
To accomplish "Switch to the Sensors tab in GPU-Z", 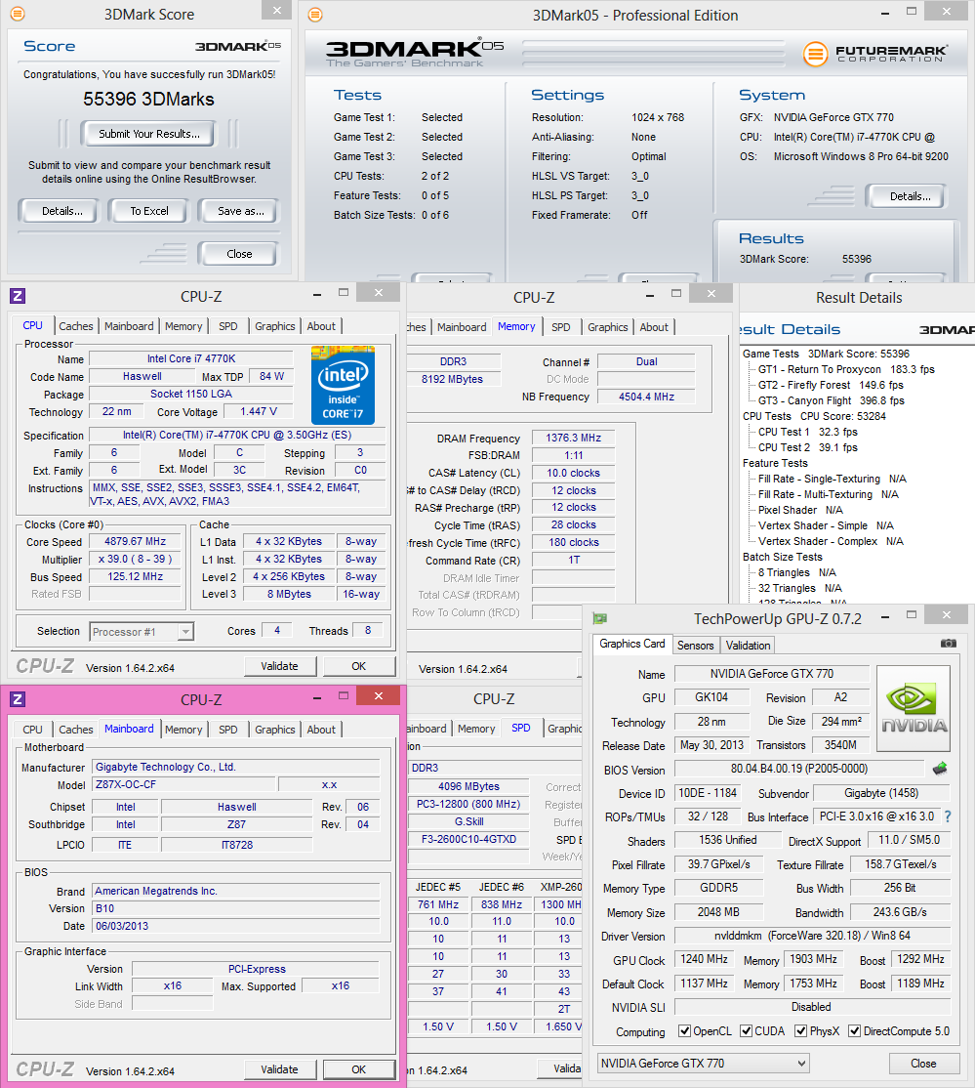I will click(x=695, y=646).
